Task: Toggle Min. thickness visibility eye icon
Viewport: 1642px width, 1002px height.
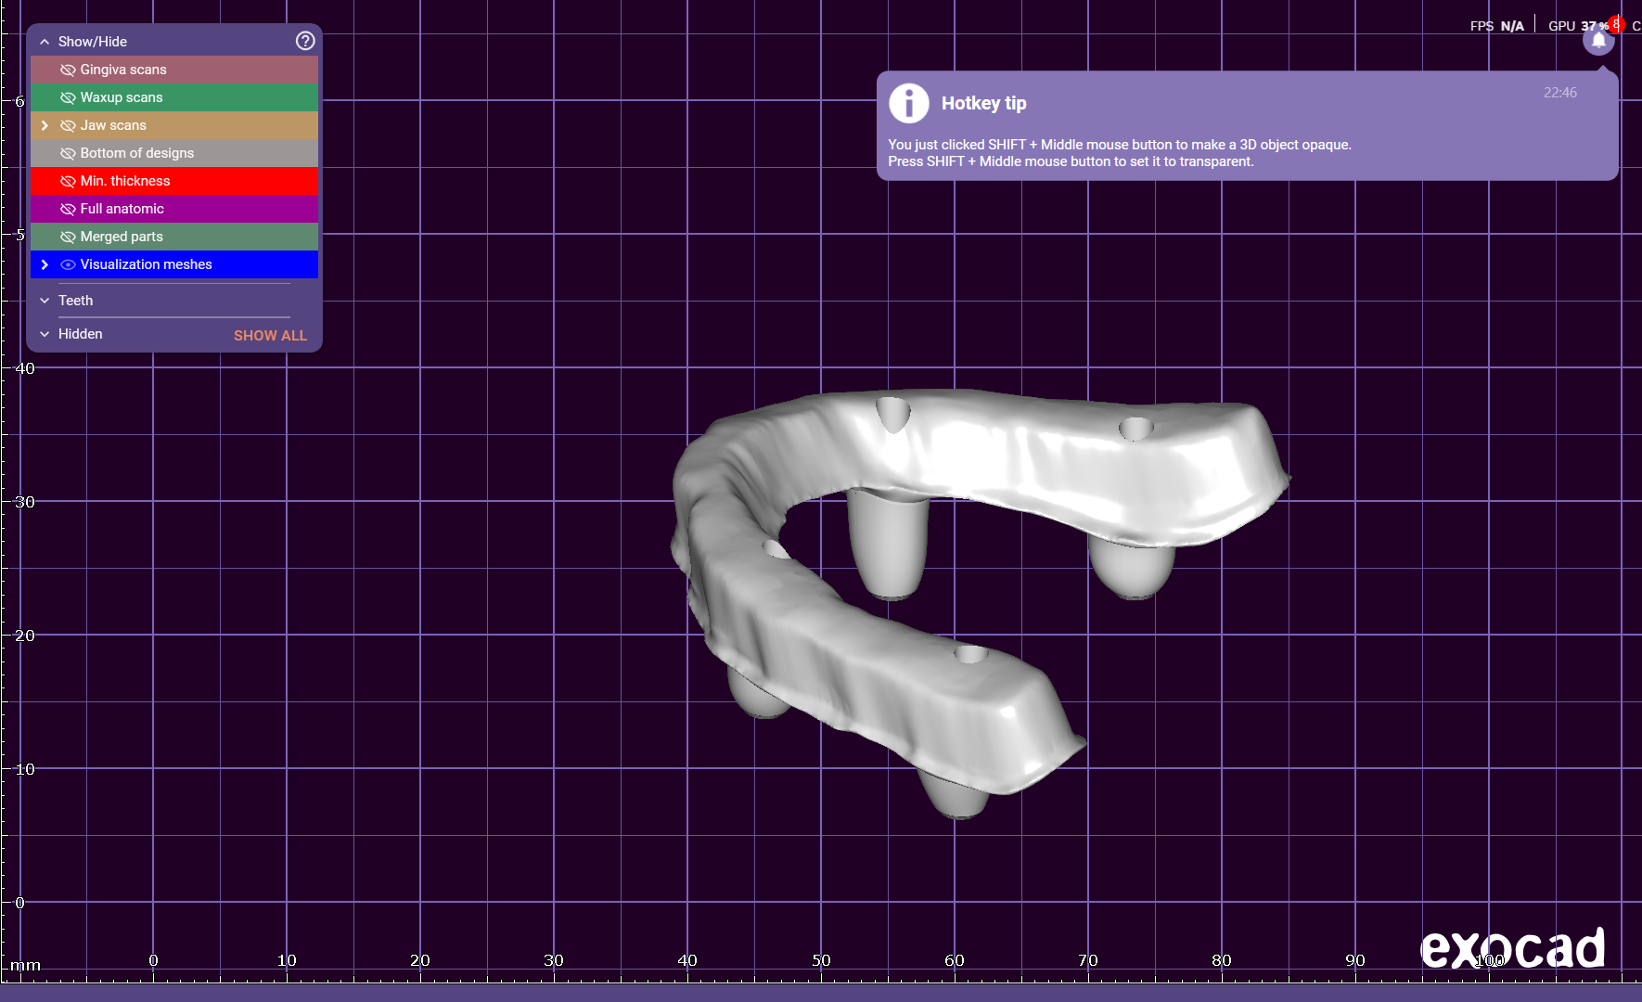Action: coord(68,181)
